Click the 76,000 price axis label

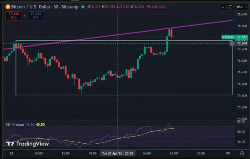pos(242,84)
